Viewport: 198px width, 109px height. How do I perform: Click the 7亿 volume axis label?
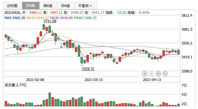[x=184, y=85]
